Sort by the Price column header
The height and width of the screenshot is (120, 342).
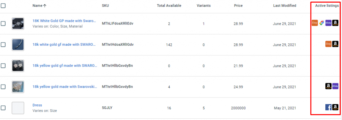click(238, 6)
